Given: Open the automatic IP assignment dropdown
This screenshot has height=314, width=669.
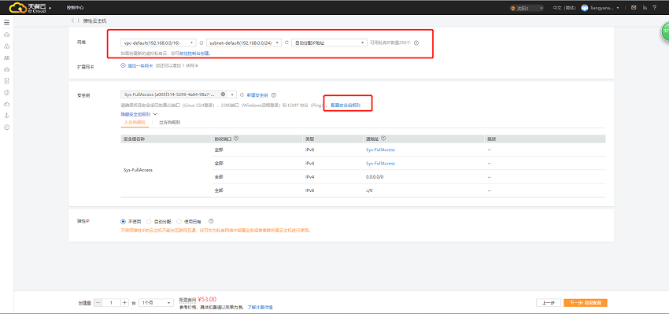Looking at the screenshot, I should click(329, 42).
